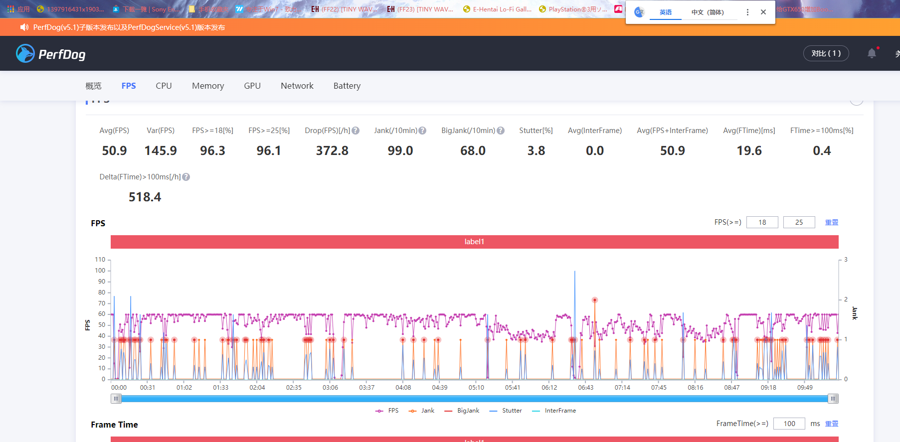This screenshot has width=900, height=442.
Task: Open the notification bell
Action: coord(872,53)
